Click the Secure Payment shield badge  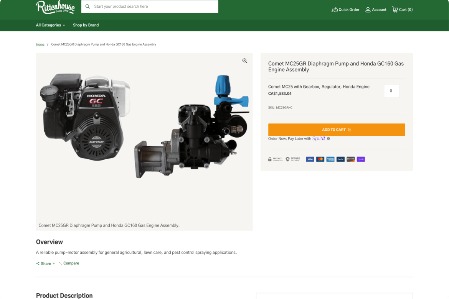pyautogui.click(x=293, y=159)
